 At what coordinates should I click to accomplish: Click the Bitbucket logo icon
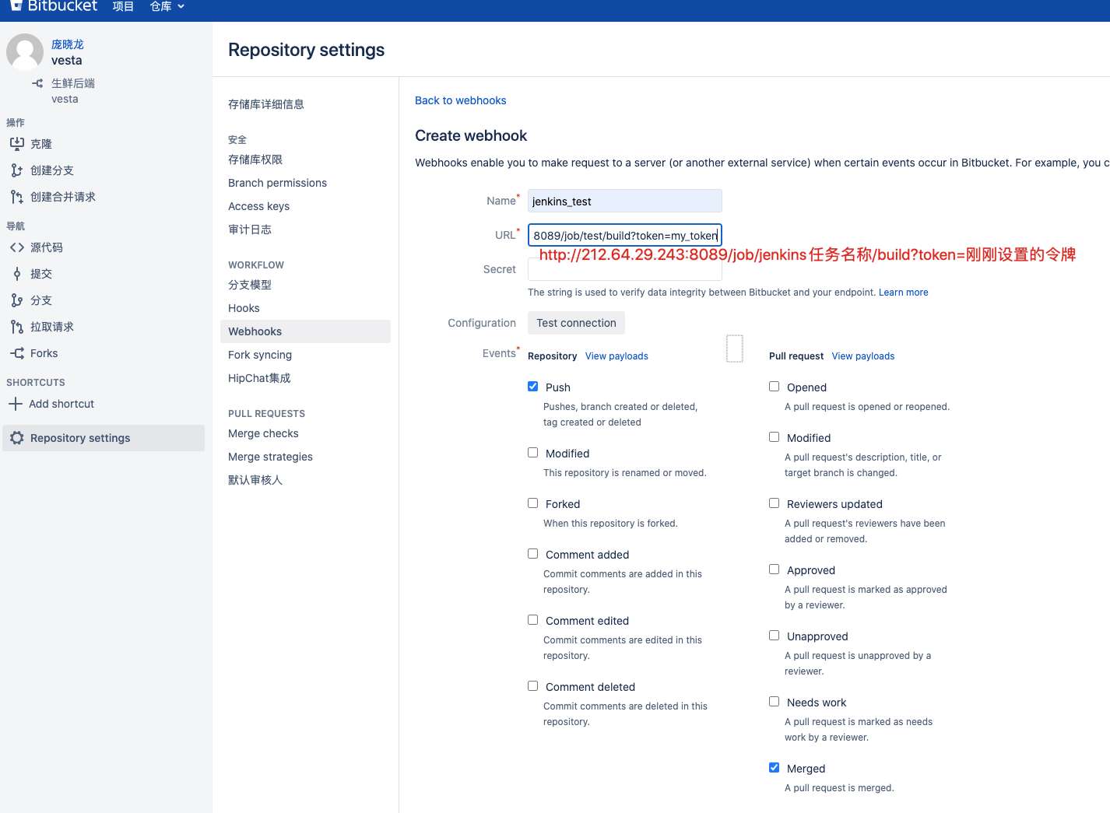click(16, 5)
